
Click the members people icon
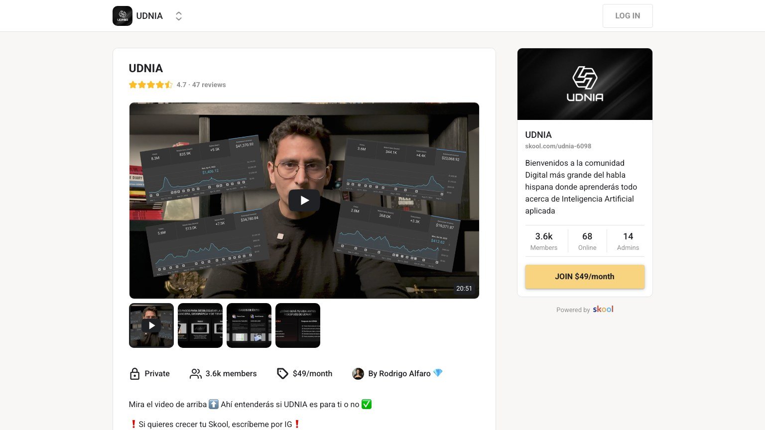[x=196, y=374]
